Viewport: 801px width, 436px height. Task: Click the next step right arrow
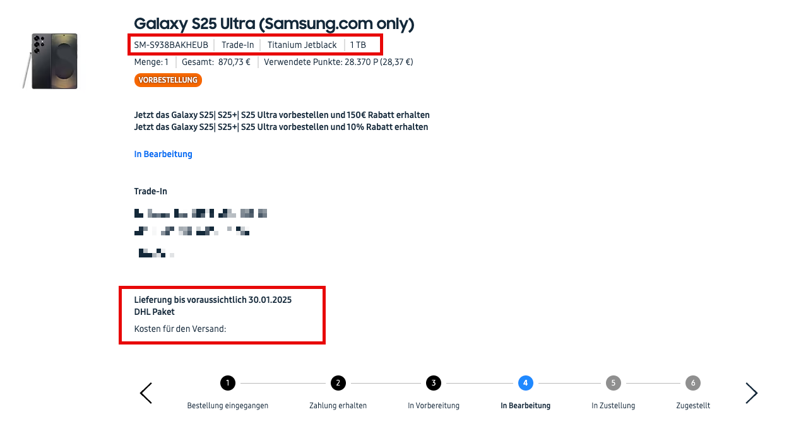click(x=751, y=393)
